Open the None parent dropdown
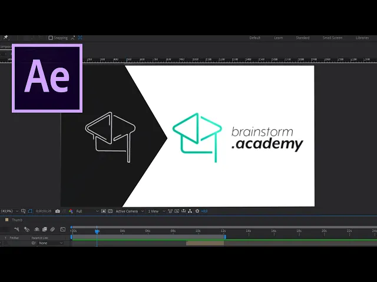The width and height of the screenshot is (377, 282). [x=51, y=243]
